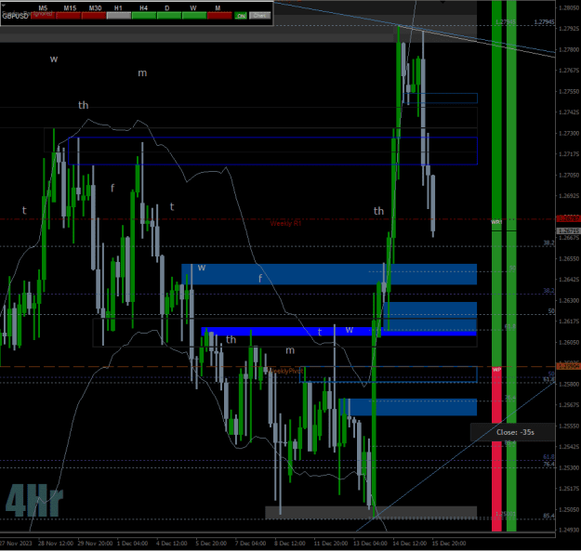581x551 pixels.
Task: Click the 13 Dec 04:00 date label
Action: (370, 544)
